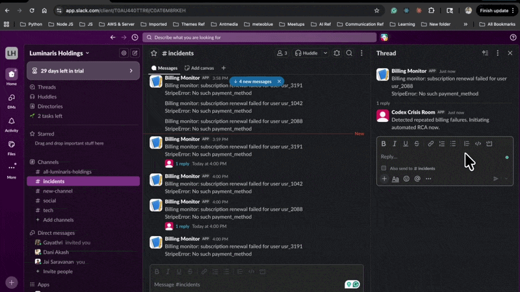Insert code block in thread reply
The height and width of the screenshot is (292, 520).
tap(489, 143)
